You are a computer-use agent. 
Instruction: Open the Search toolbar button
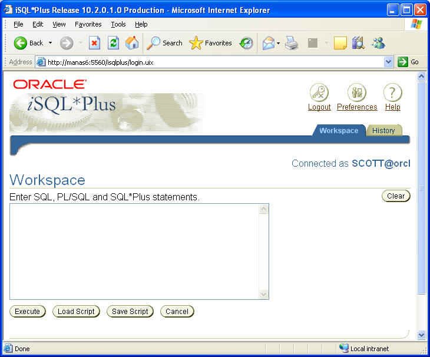(164, 43)
